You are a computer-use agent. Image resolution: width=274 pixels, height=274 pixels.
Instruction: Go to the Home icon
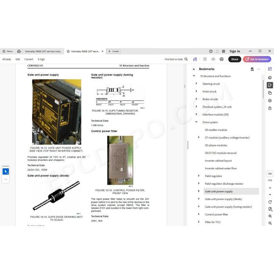tap(19, 51)
